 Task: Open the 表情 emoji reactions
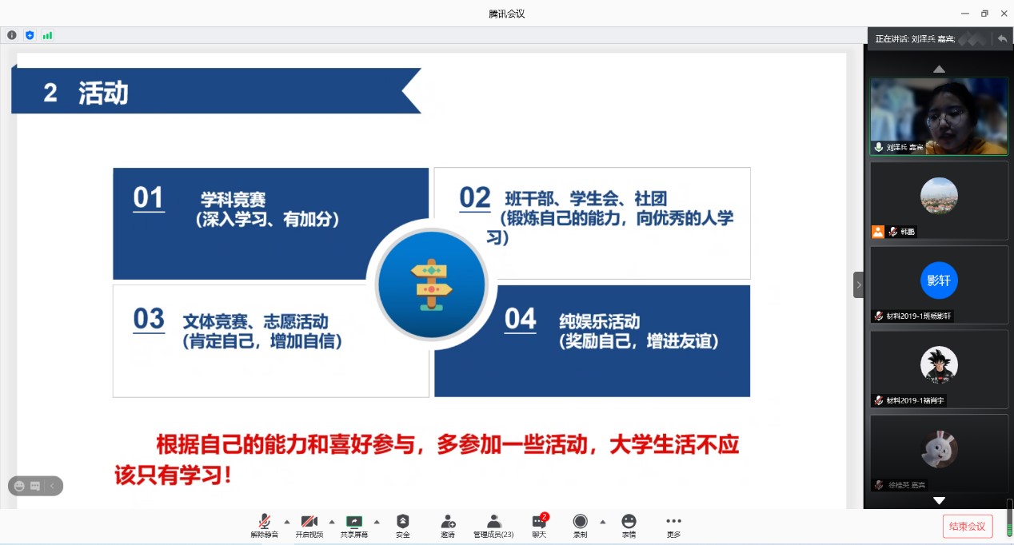[x=629, y=526]
